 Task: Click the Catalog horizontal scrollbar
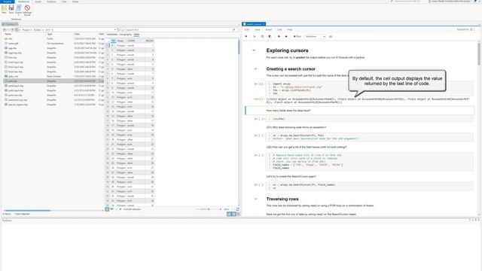tap(27, 211)
